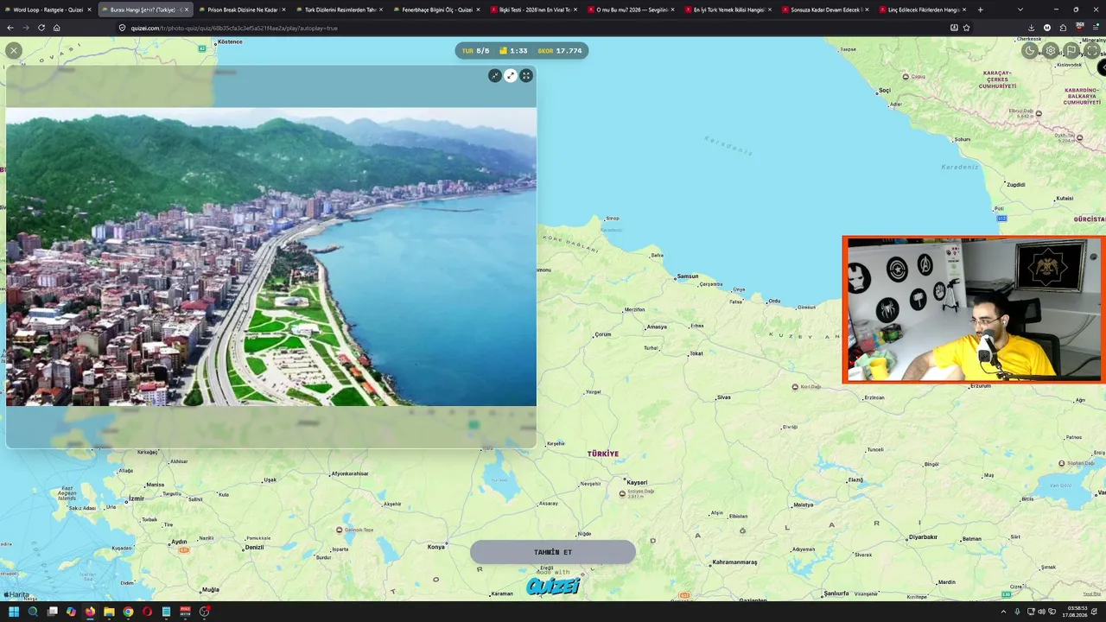Screen dimensions: 1106x622
Task: Open the browser account profile icon
Action: click(1047, 28)
